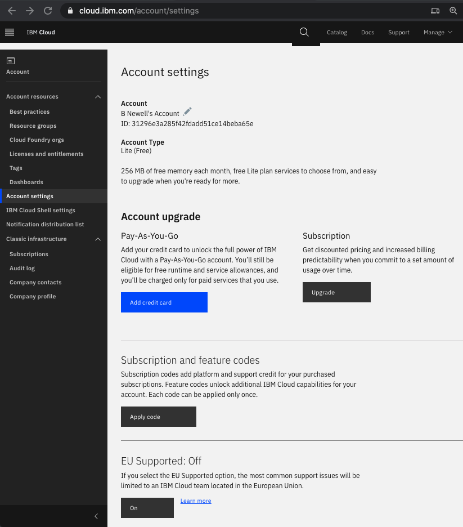
Task: Click the browser back arrow
Action: coord(12,11)
